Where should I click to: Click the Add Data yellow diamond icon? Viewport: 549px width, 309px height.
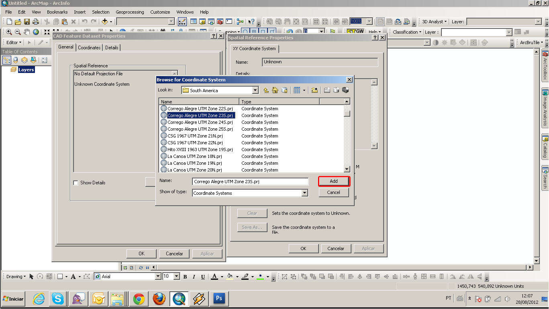[105, 22]
